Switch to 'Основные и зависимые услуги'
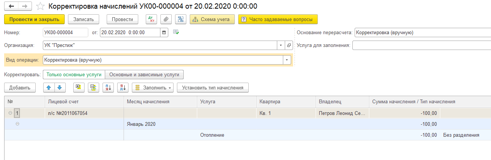 [x=144, y=75]
